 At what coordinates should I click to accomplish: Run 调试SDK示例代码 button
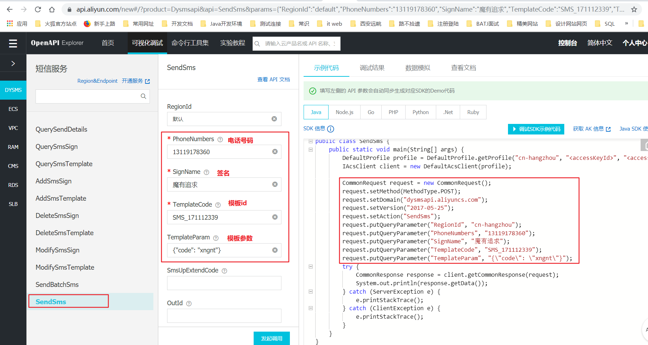pos(536,129)
